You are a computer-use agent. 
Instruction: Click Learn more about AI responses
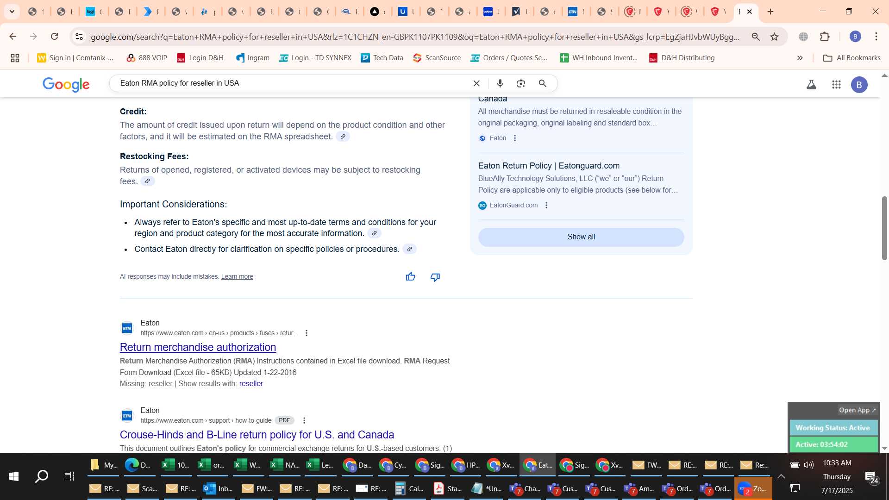[x=237, y=277]
